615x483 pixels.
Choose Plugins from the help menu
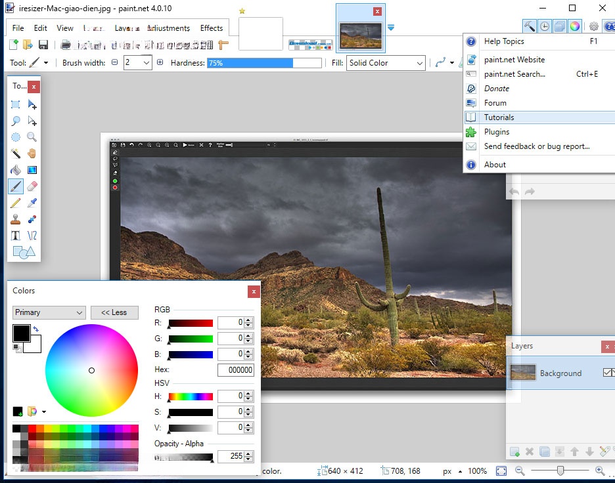tap(539, 132)
